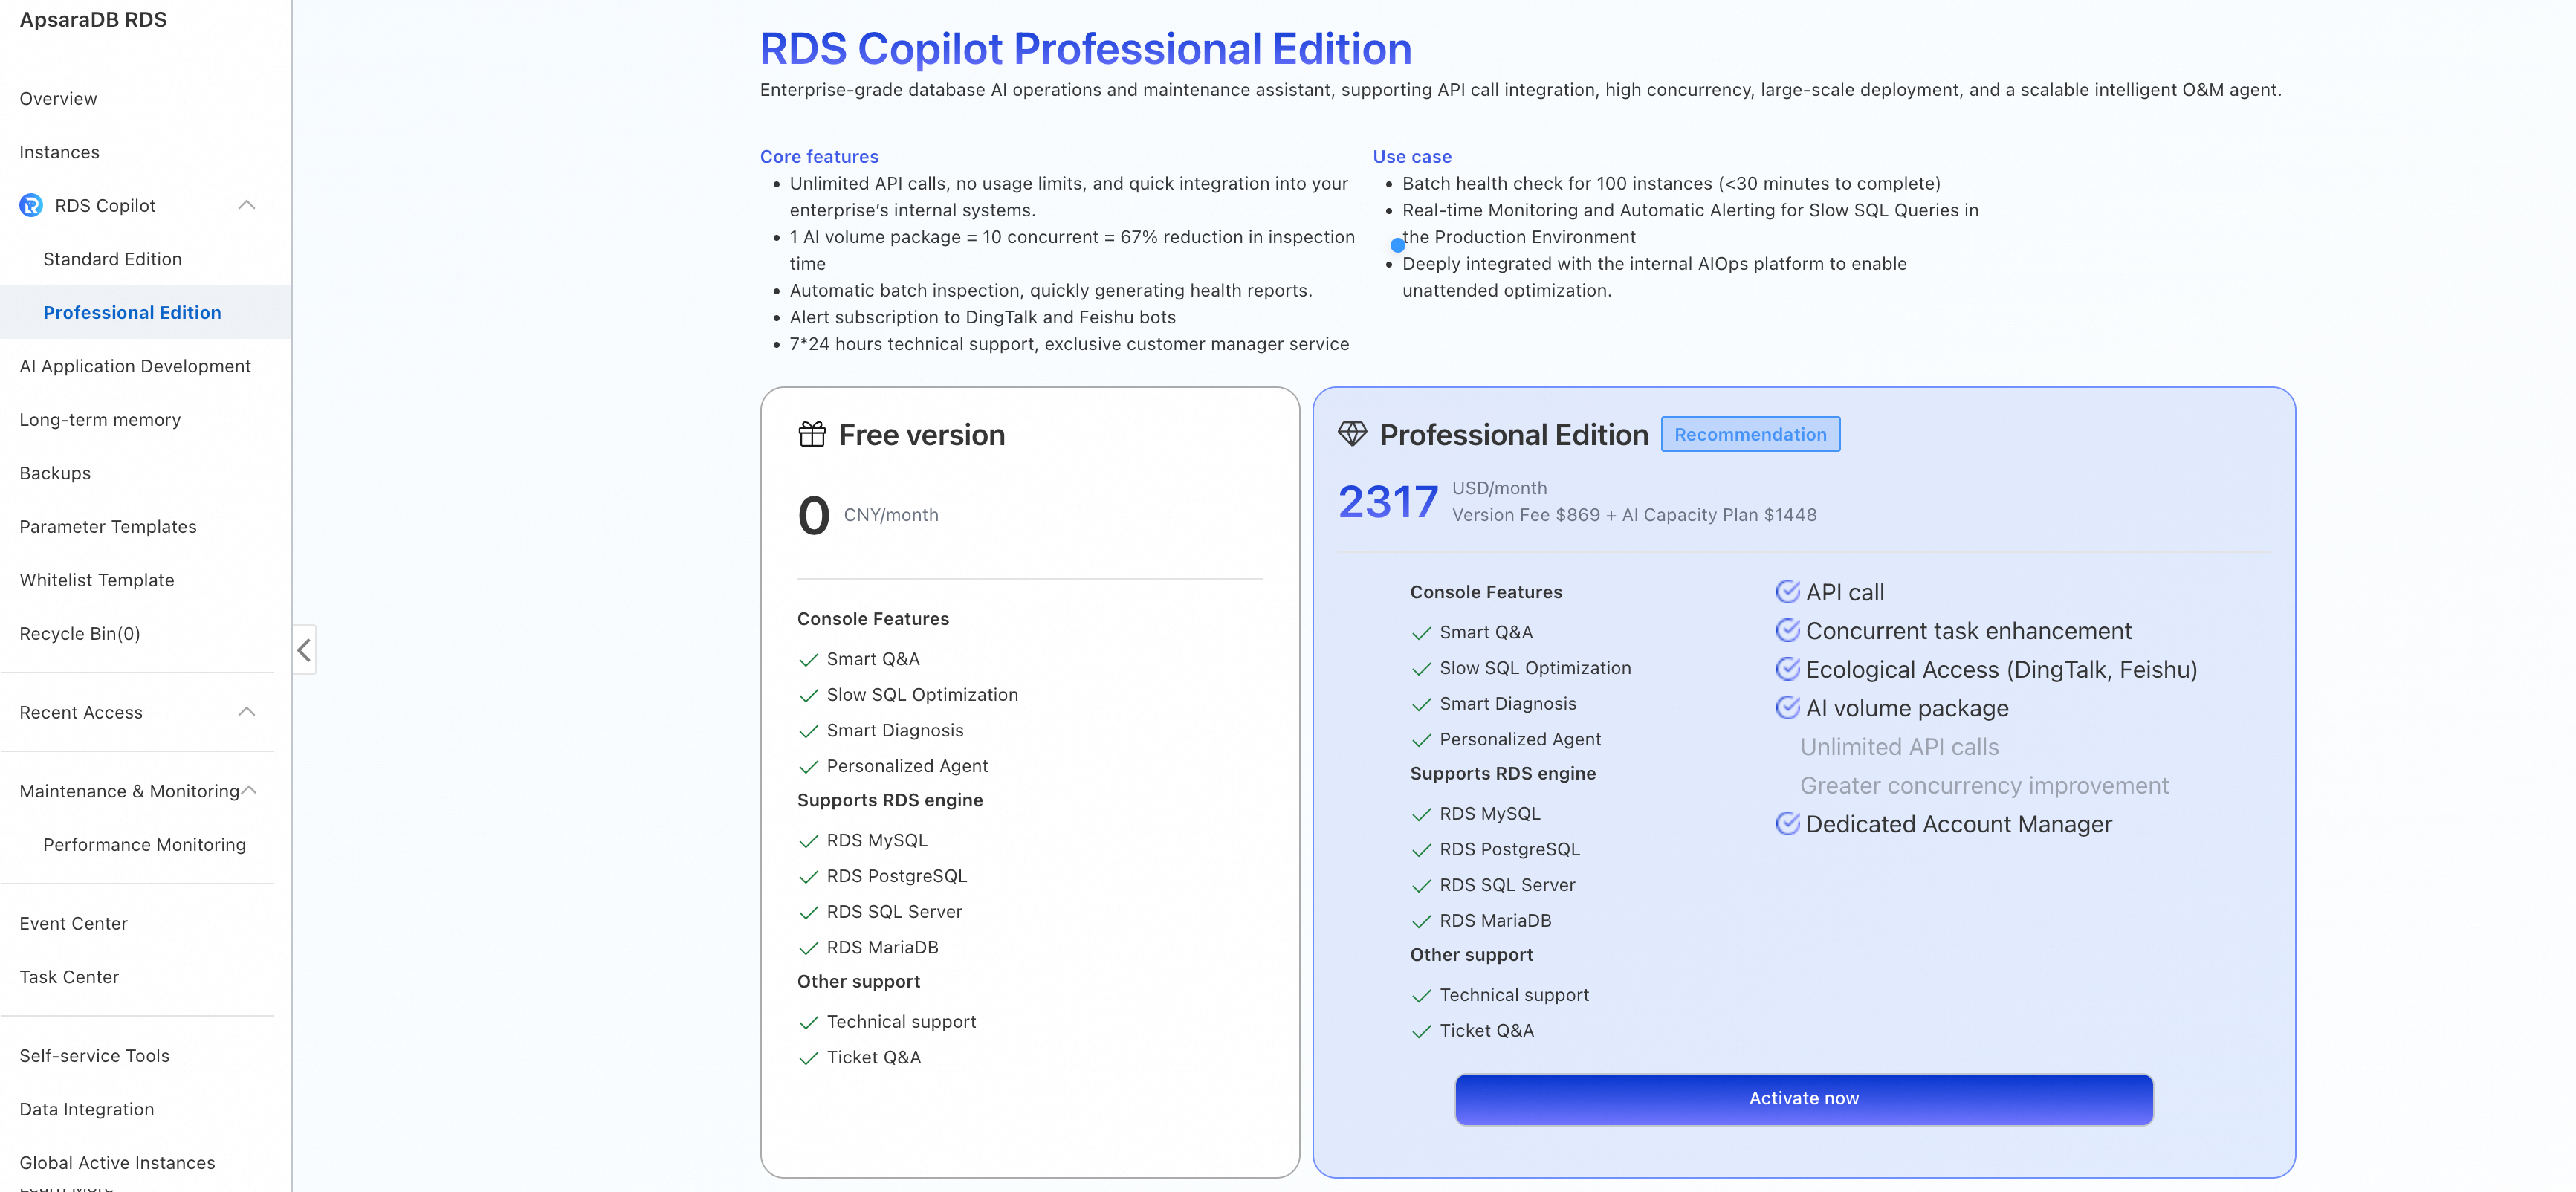This screenshot has height=1192, width=2576.
Task: Go to Task Center
Action: click(69, 977)
